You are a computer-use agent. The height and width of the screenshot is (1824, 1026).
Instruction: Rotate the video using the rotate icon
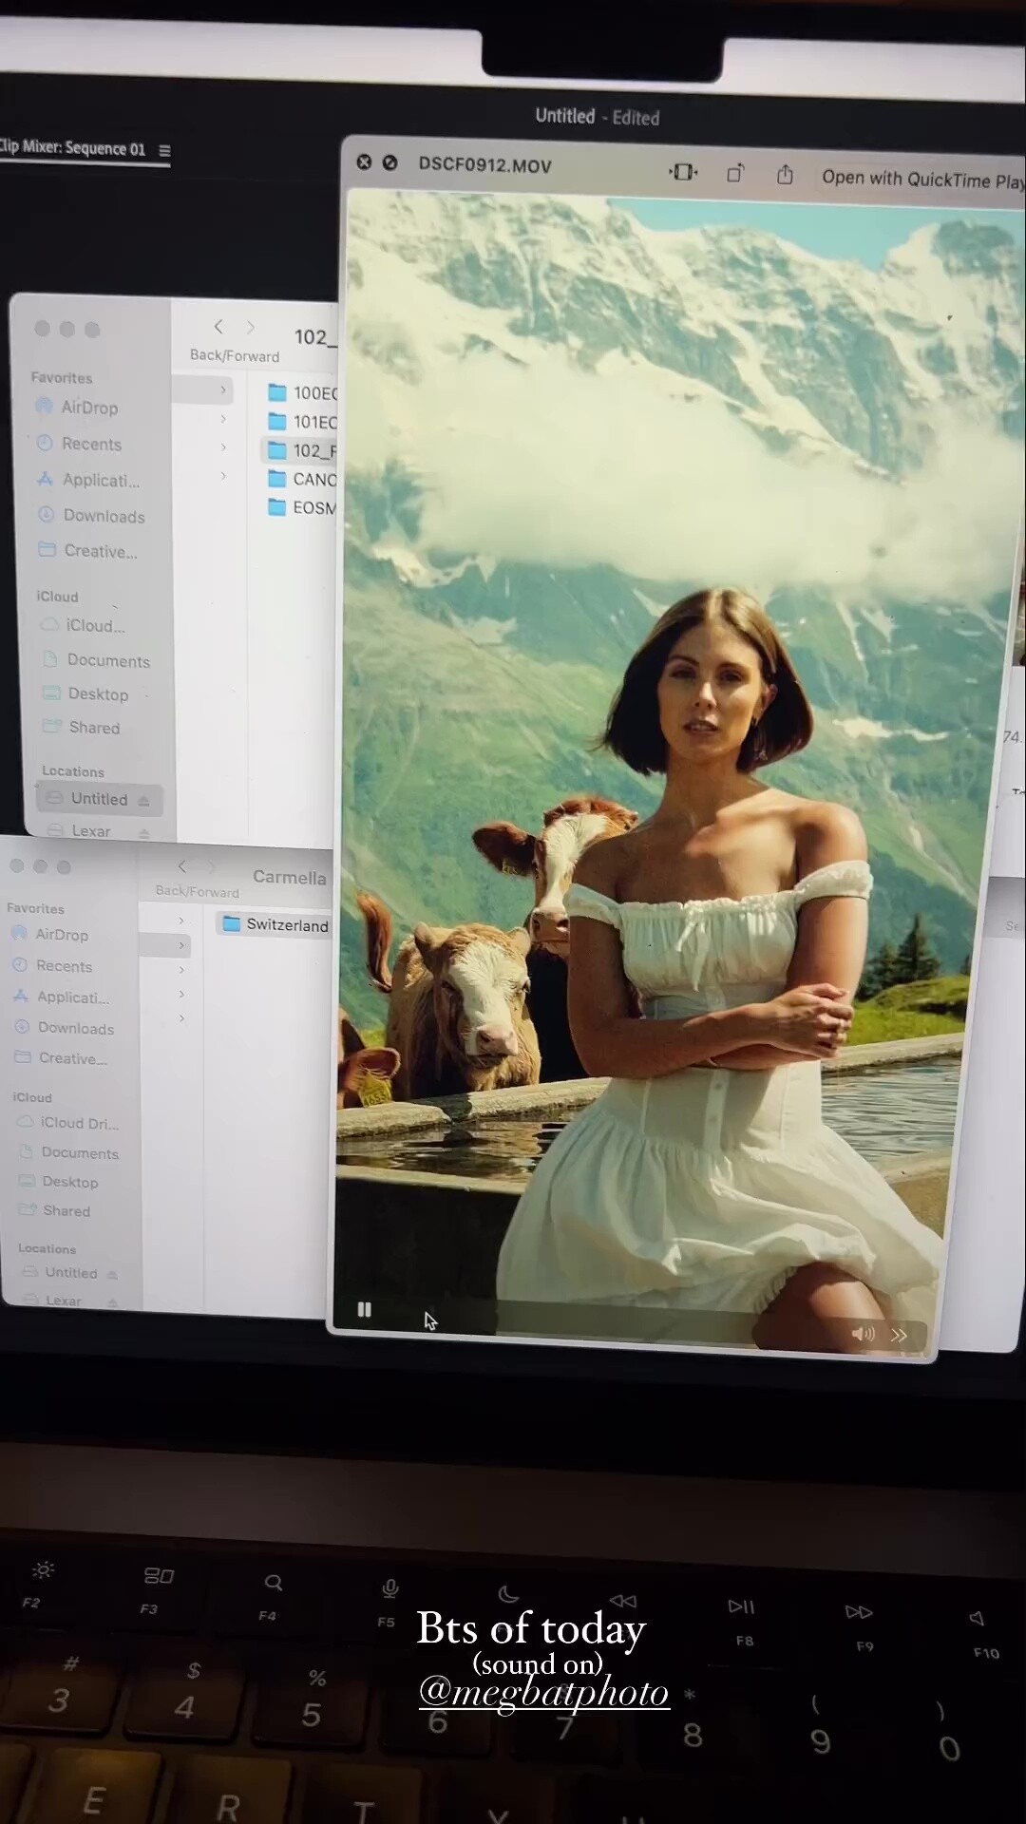coord(735,174)
